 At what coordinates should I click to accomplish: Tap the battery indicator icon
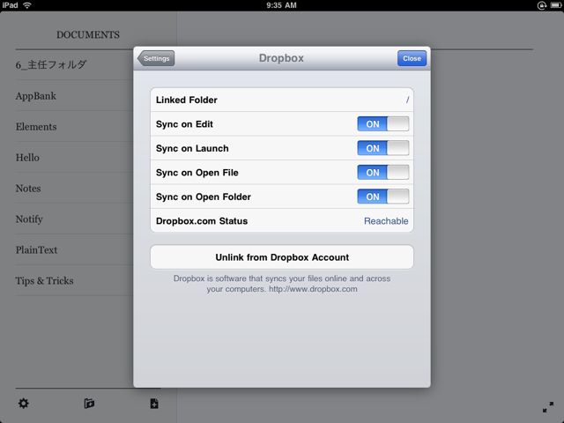tap(555, 5)
